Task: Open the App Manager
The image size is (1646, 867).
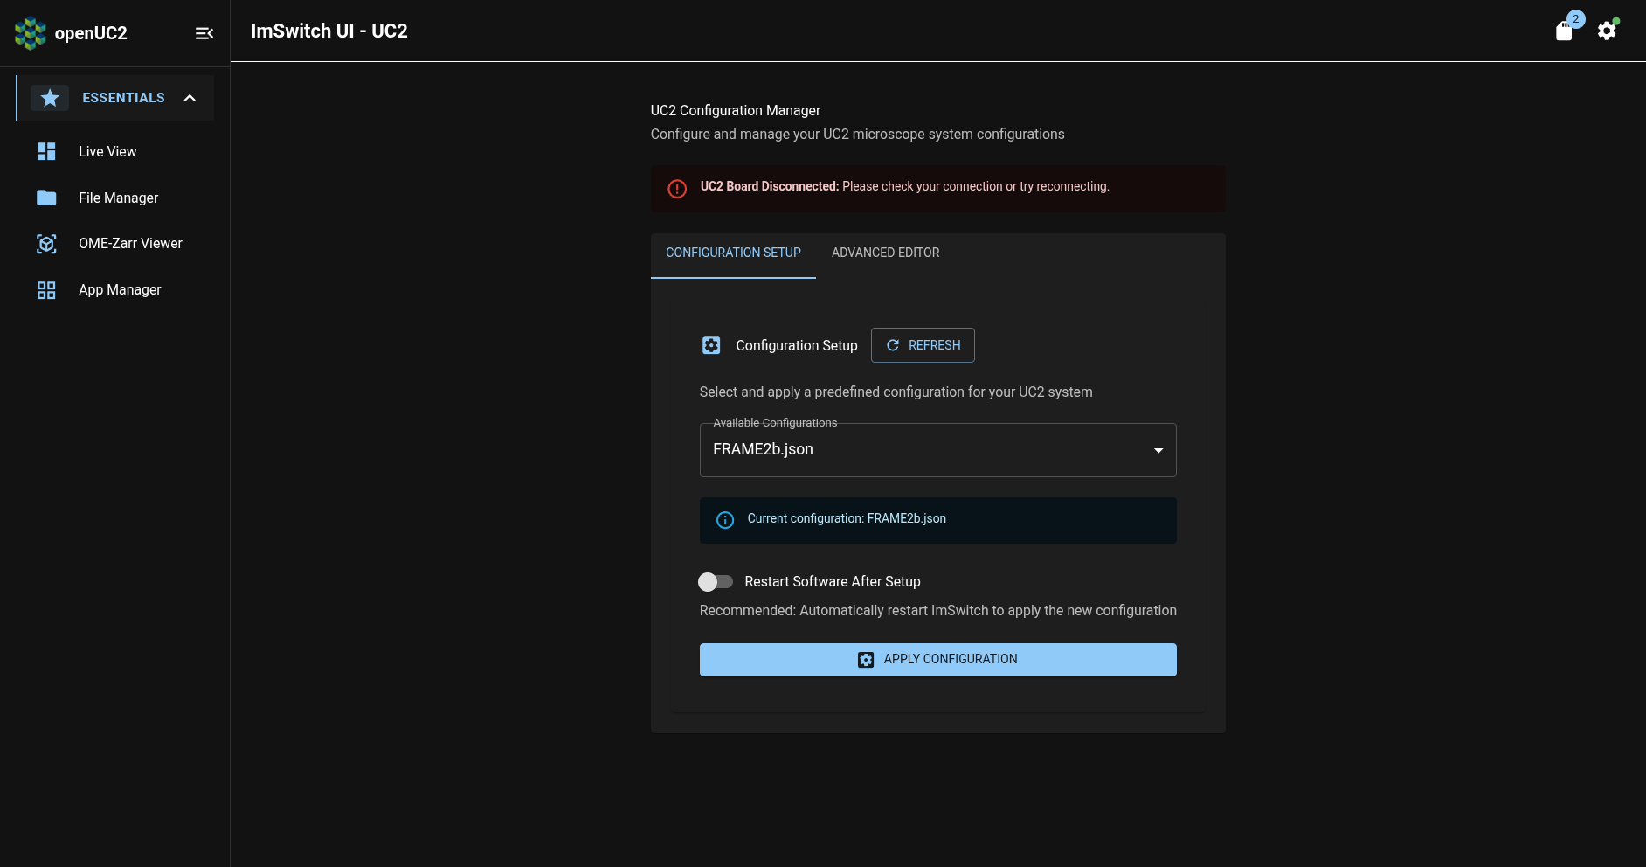Action: click(x=120, y=289)
